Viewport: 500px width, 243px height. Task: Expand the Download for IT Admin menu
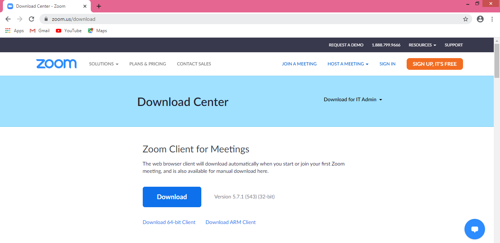352,99
